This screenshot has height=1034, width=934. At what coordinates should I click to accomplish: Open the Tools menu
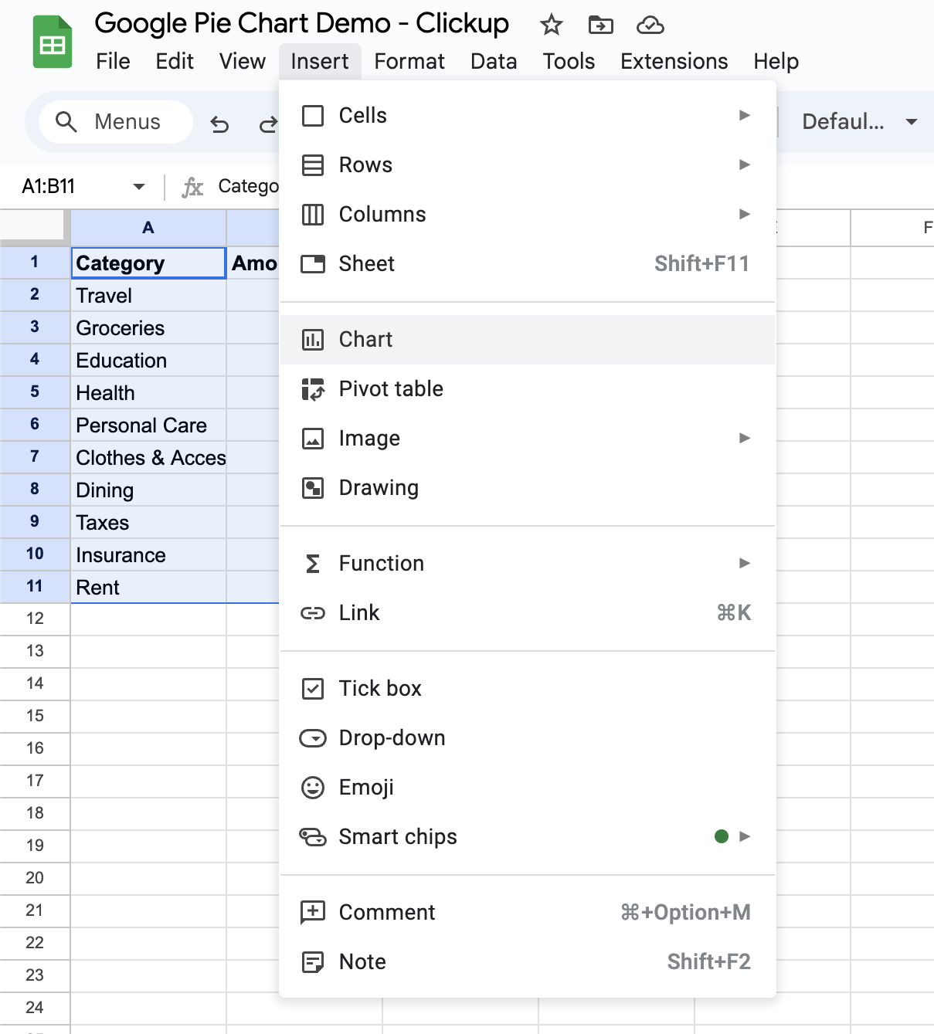pos(569,62)
